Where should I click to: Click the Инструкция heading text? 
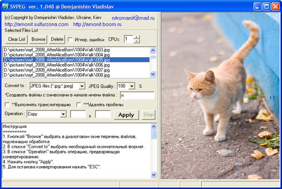click(x=15, y=127)
